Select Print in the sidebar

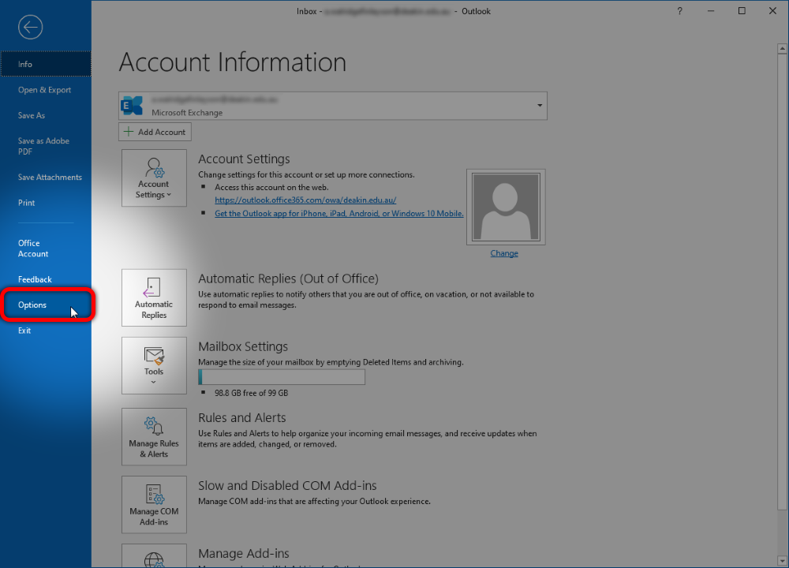pyautogui.click(x=46, y=203)
